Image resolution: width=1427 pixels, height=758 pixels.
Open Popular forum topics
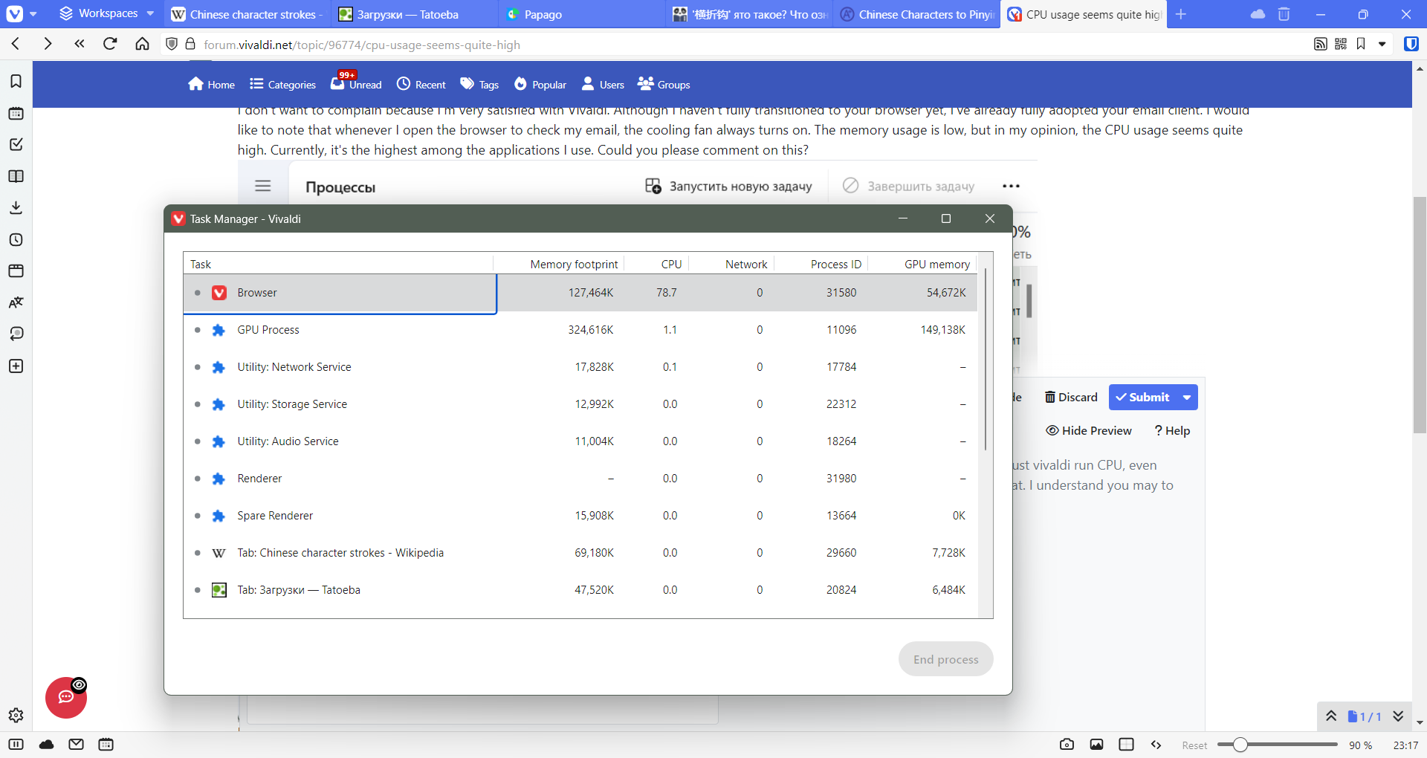point(540,84)
